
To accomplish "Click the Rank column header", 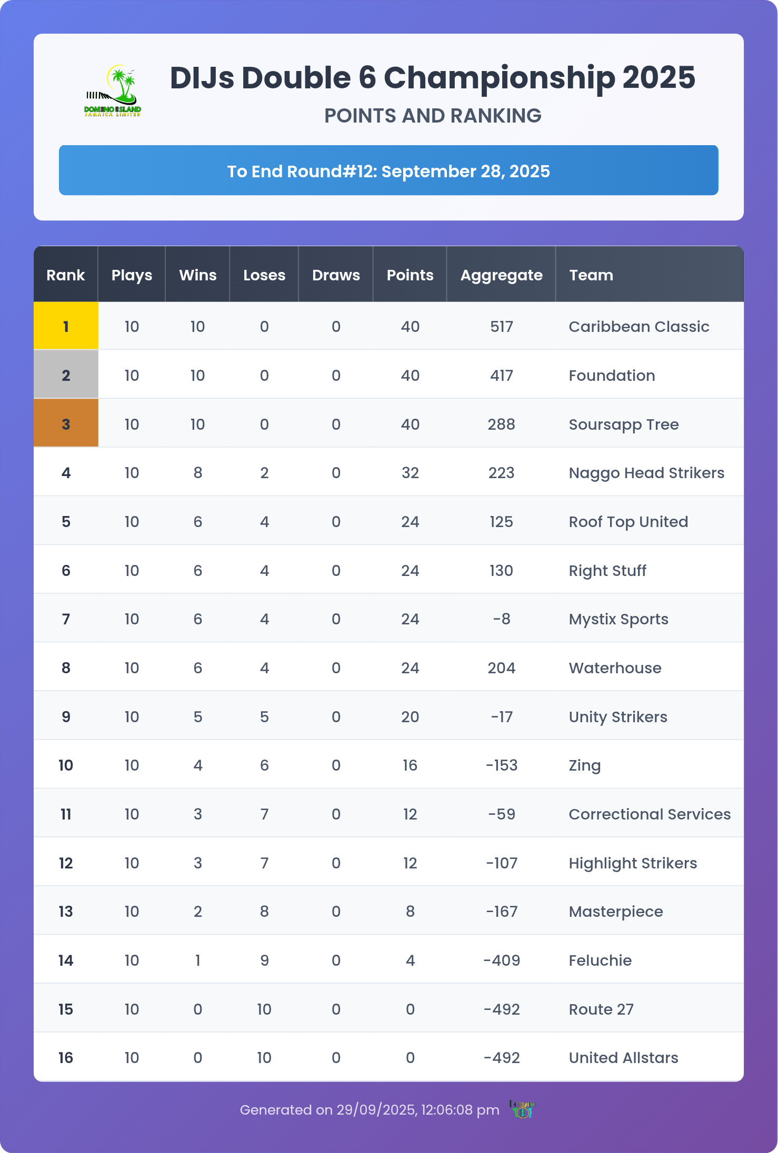I will pos(66,275).
